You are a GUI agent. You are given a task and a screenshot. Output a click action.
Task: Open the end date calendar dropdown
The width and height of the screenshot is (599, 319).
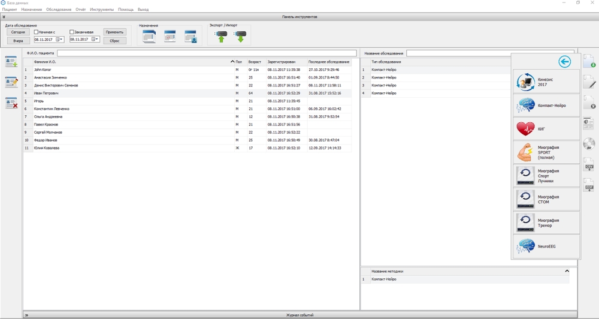96,40
